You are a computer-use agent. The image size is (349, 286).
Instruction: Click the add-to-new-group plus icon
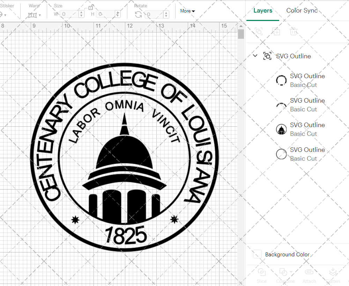click(276, 32)
